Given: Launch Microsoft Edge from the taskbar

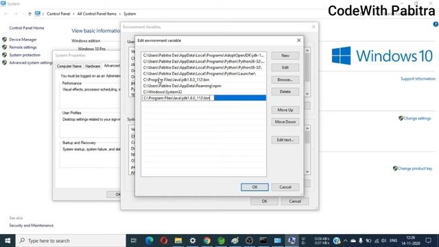Looking at the screenshot, I should coord(150,241).
